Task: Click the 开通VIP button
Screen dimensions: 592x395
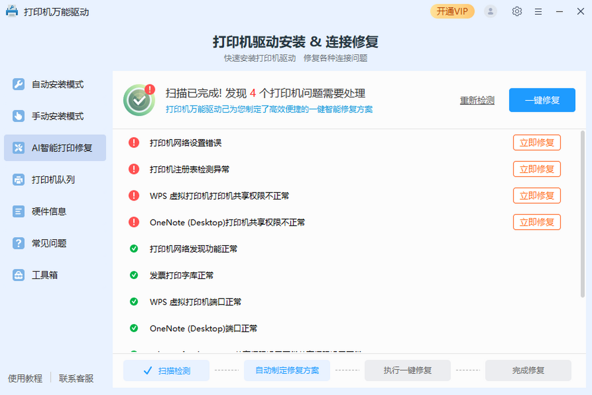Action: pyautogui.click(x=452, y=11)
